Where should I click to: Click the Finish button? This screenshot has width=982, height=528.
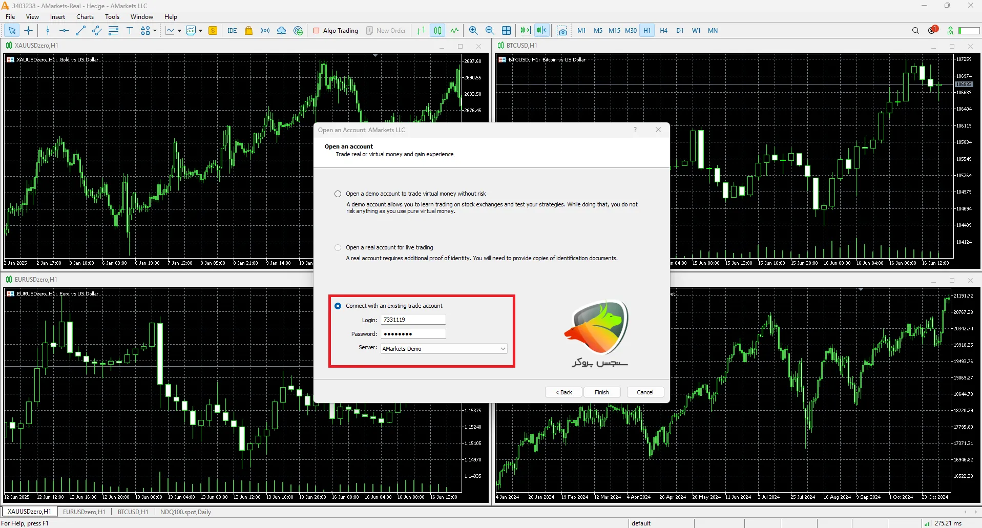[601, 392]
